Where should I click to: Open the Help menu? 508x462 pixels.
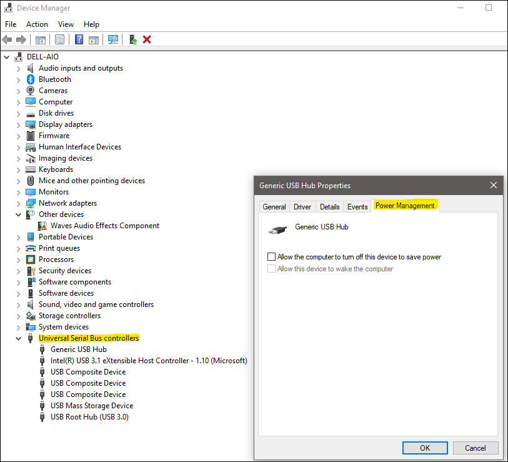(x=91, y=24)
